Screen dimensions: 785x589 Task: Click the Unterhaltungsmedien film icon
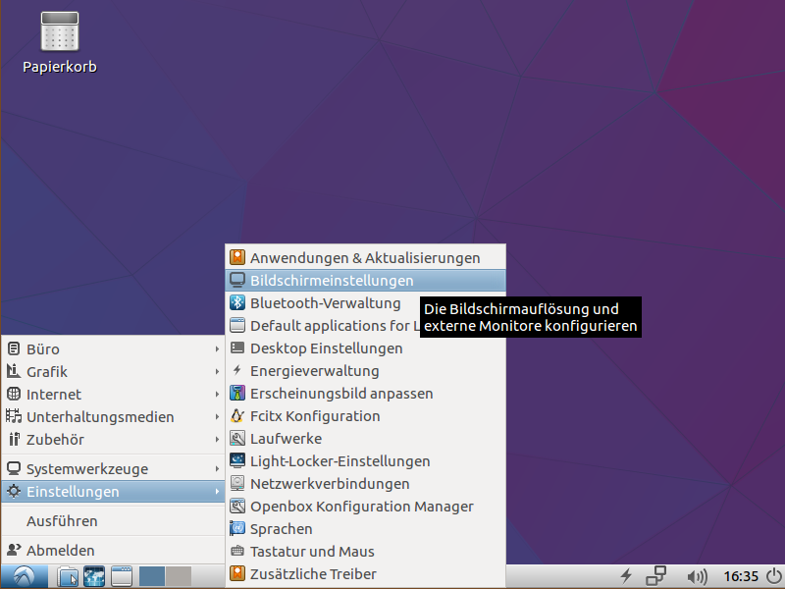point(14,416)
